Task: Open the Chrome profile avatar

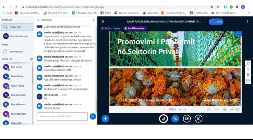Action: pyautogui.click(x=243, y=7)
